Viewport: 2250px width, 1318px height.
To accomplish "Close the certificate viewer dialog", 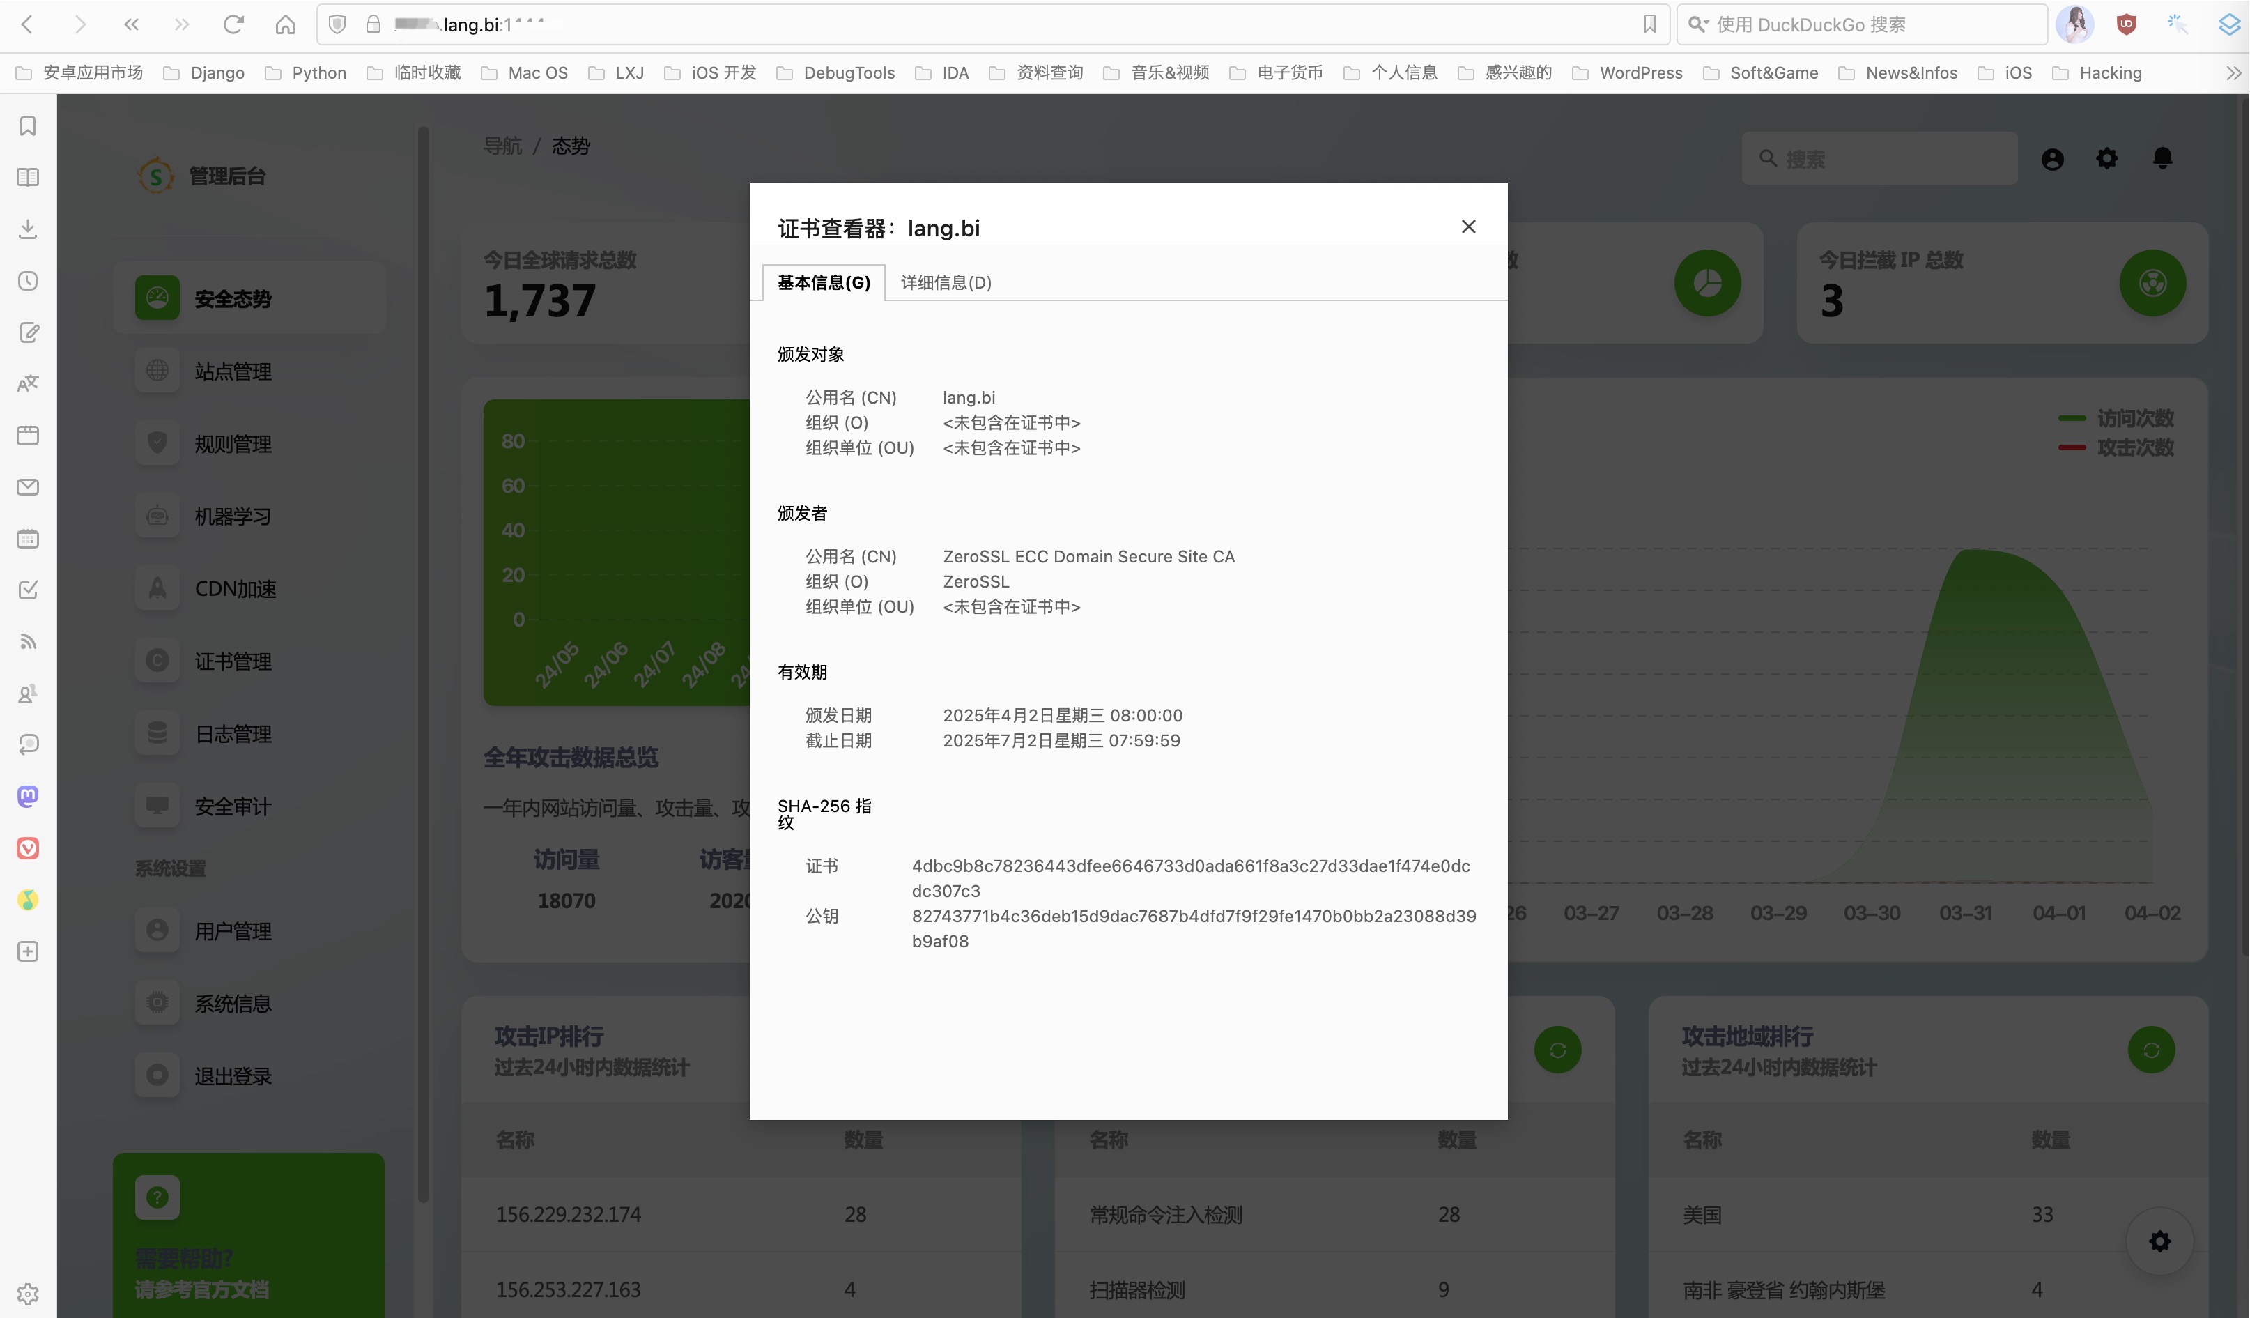I will pos(1468,227).
